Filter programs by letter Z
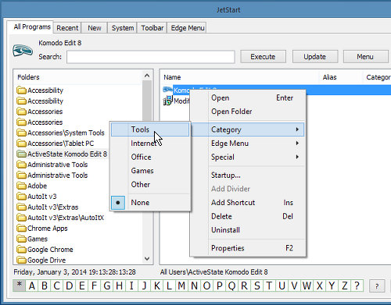Viewport: 391px width, 305px height. click(x=345, y=285)
